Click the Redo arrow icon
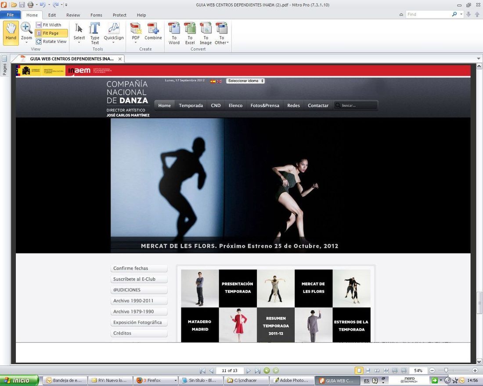Viewport: 483px width, 386px height. coord(56,5)
